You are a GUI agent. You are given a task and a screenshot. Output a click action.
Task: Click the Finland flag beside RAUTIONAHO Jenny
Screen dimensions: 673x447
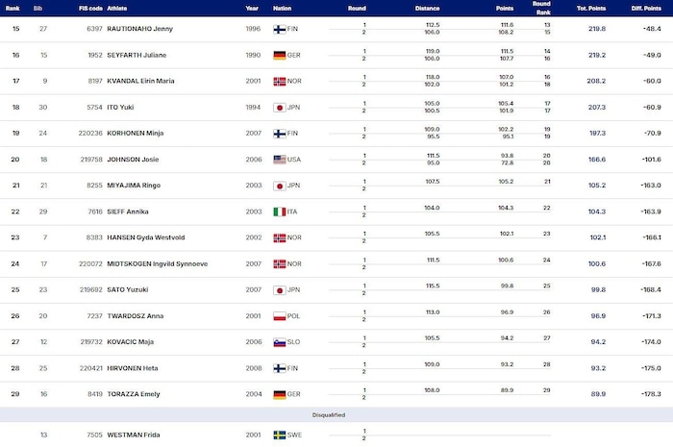point(280,29)
